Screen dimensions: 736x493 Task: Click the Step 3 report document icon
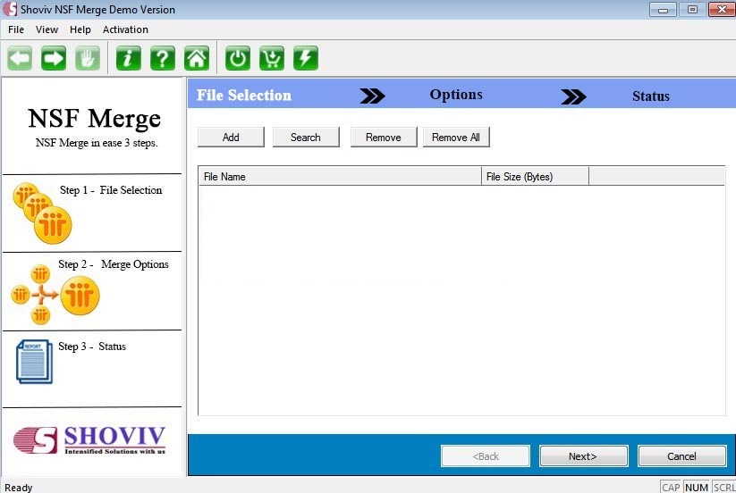click(x=34, y=362)
